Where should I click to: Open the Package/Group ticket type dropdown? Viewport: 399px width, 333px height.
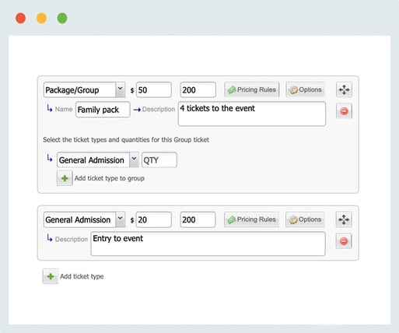85,89
